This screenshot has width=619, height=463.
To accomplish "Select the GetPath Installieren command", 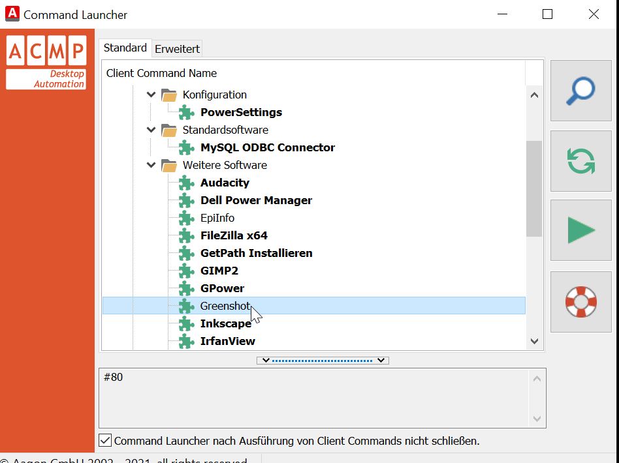I will pos(257,253).
